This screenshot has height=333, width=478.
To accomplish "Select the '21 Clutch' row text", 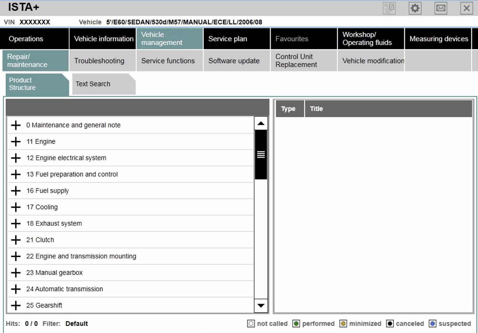I will click(40, 240).
